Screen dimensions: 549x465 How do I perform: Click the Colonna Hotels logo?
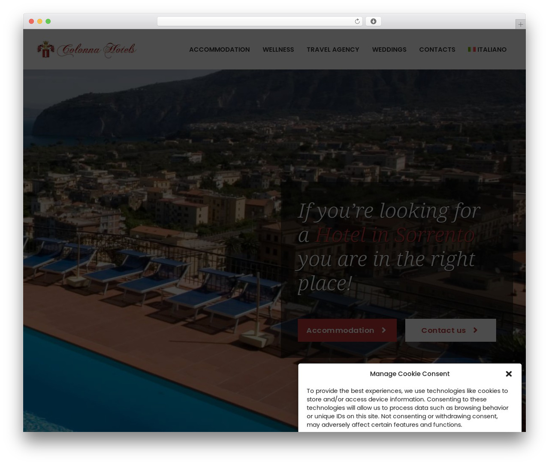point(87,49)
